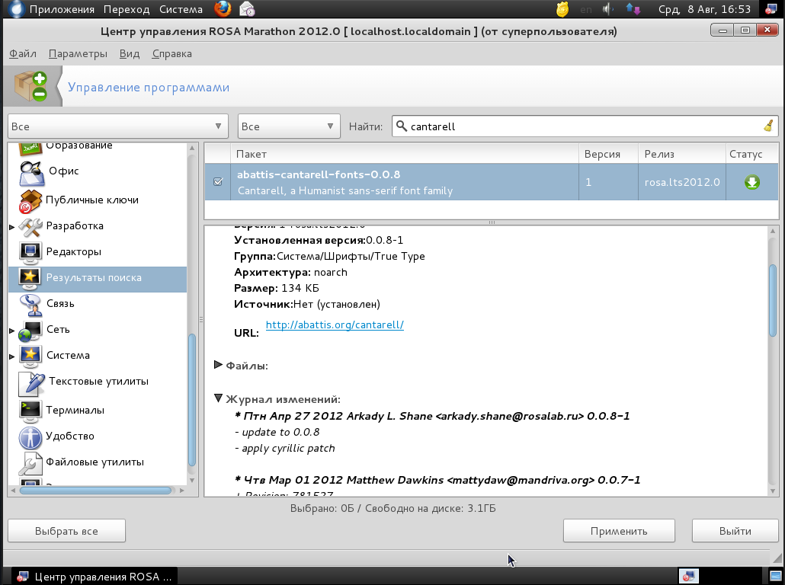785x585 pixels.
Task: Open the Файл menu
Action: click(23, 53)
